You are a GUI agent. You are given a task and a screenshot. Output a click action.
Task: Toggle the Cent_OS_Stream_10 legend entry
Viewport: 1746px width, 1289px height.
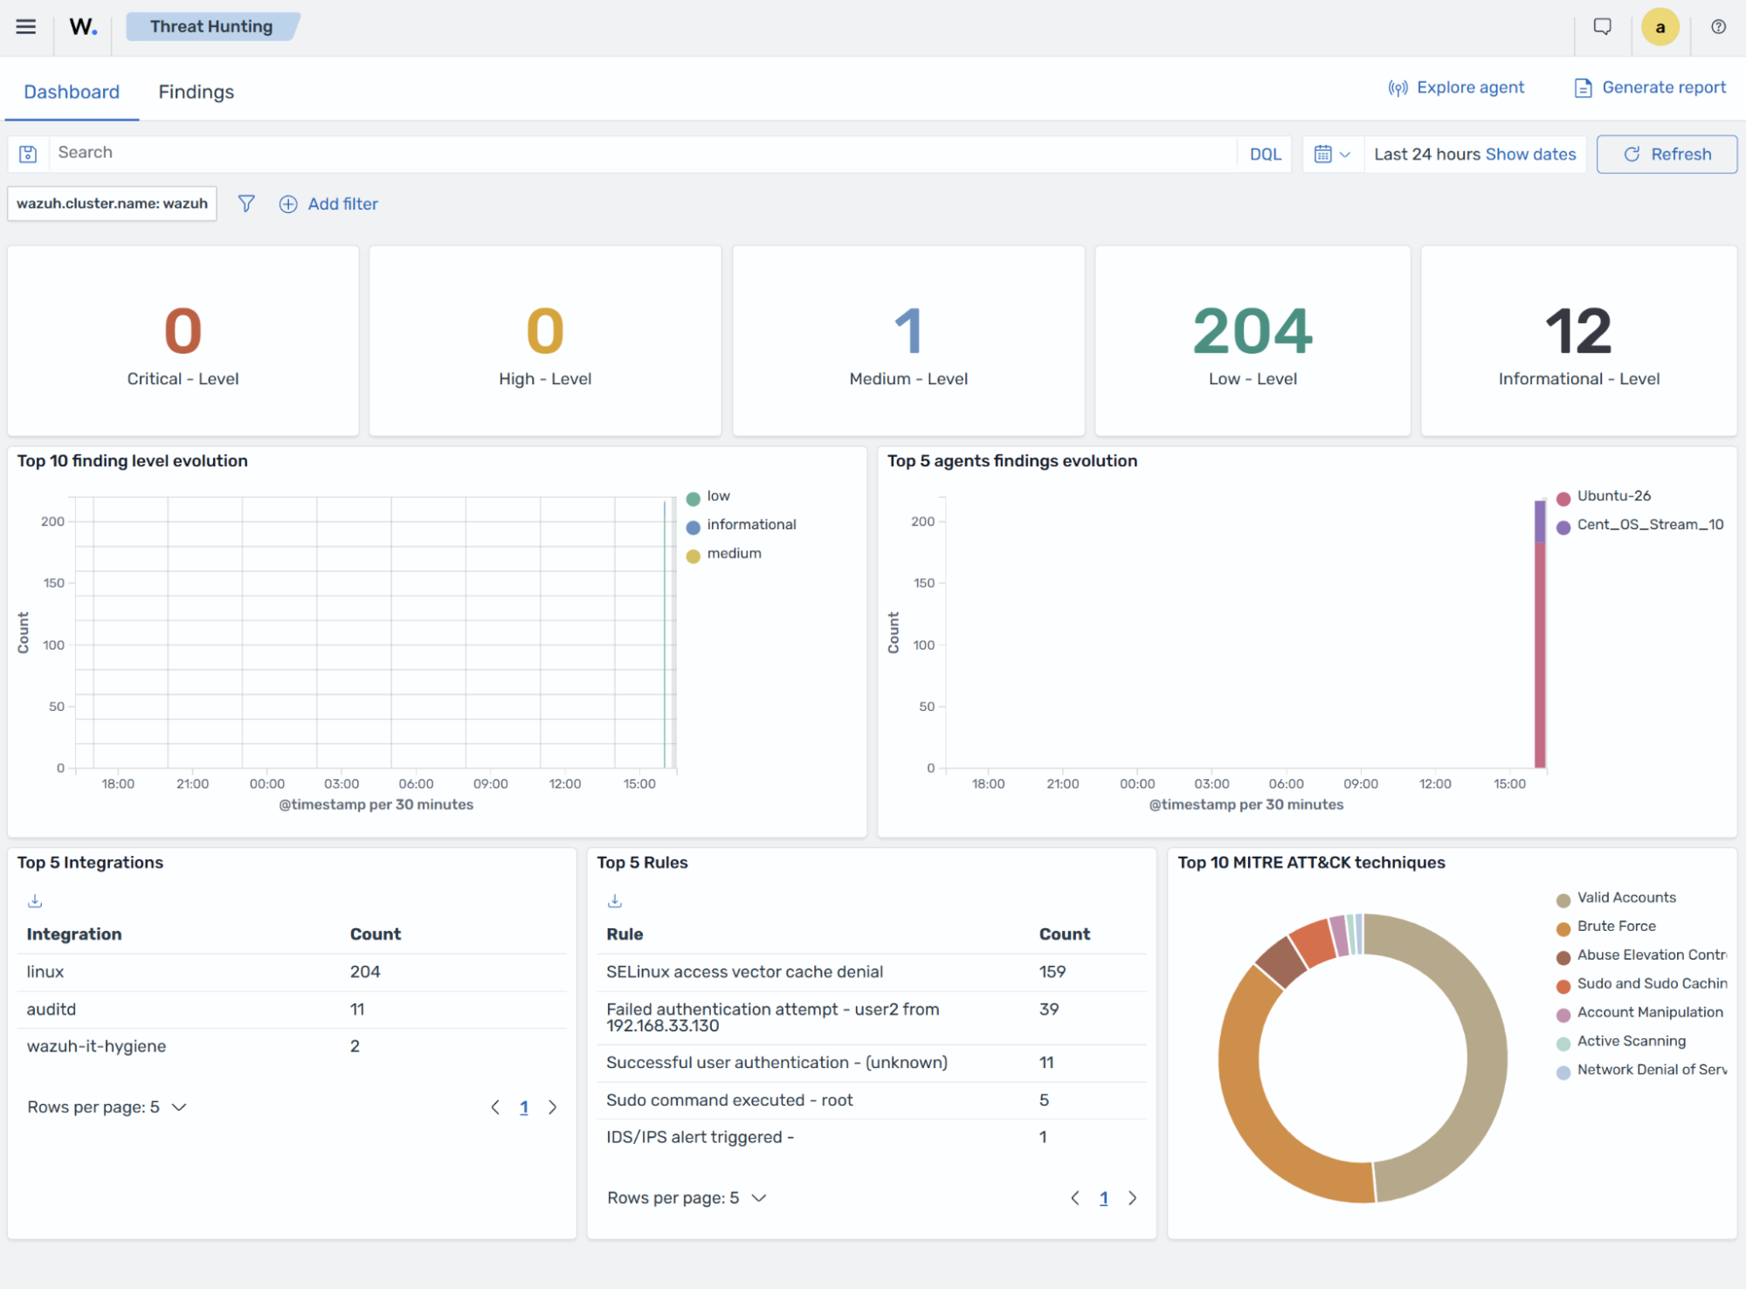tap(1641, 526)
